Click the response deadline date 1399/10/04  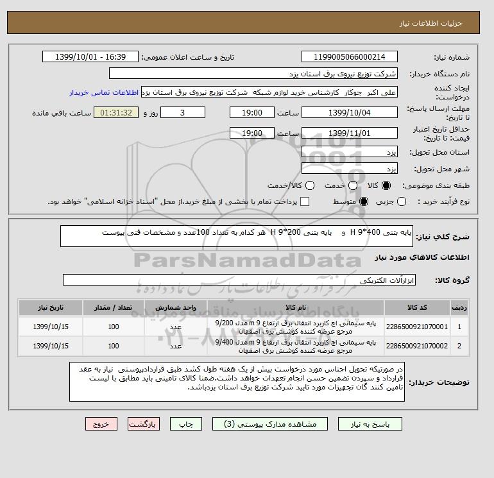point(350,112)
